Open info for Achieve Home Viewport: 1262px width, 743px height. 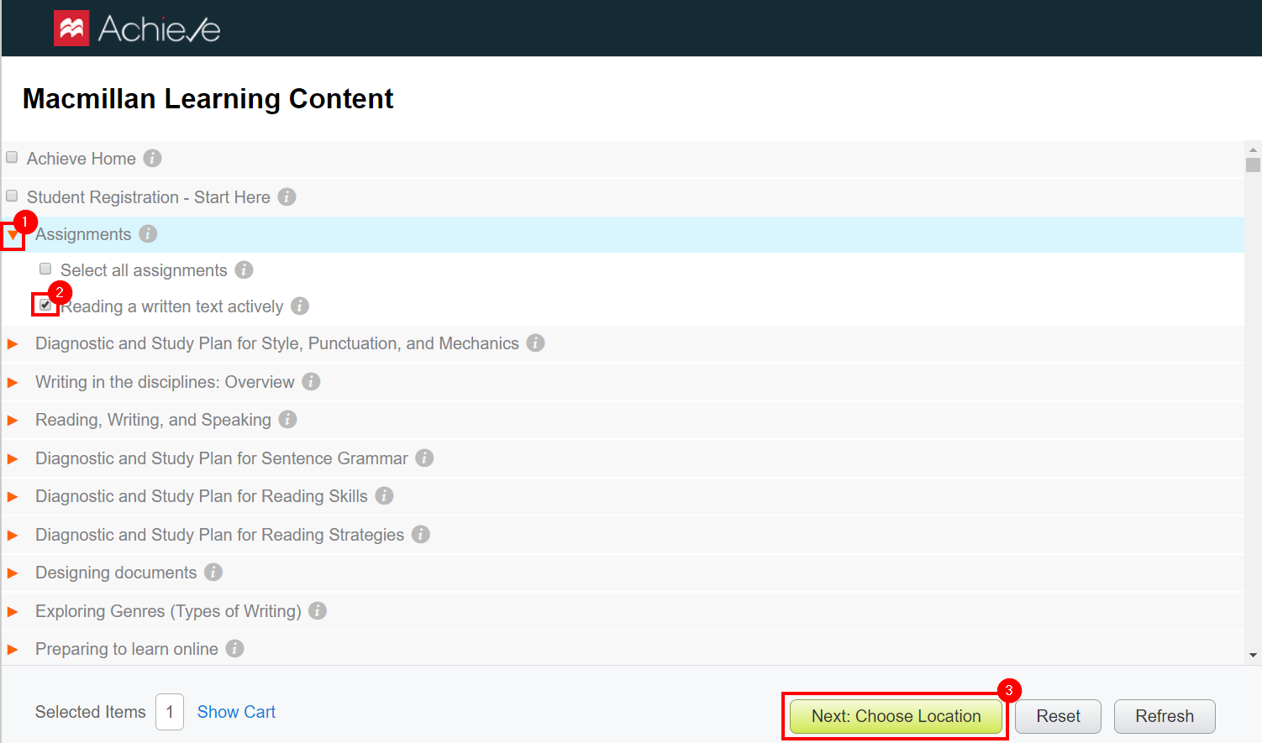tap(153, 158)
